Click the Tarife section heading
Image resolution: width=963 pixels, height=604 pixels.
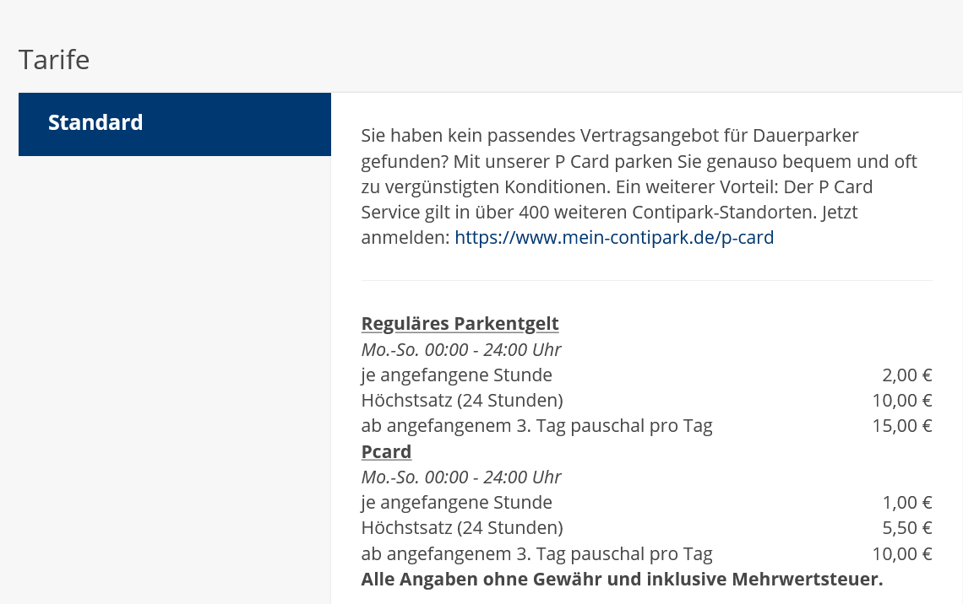[x=54, y=60]
